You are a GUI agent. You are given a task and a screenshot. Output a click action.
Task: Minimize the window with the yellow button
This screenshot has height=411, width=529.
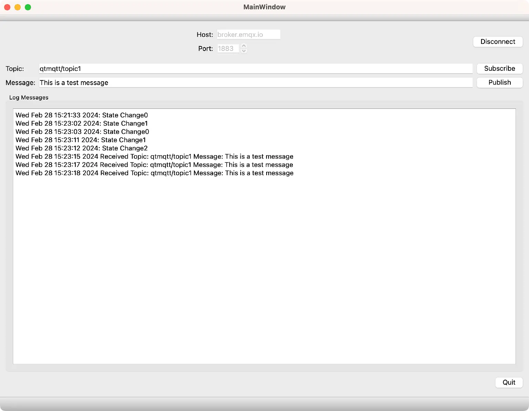(17, 7)
